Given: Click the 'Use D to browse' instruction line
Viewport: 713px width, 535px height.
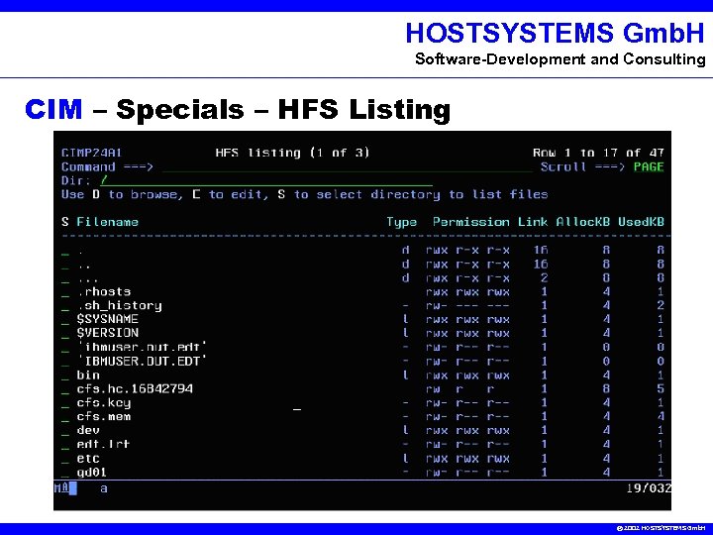Looking at the screenshot, I should 305,195.
